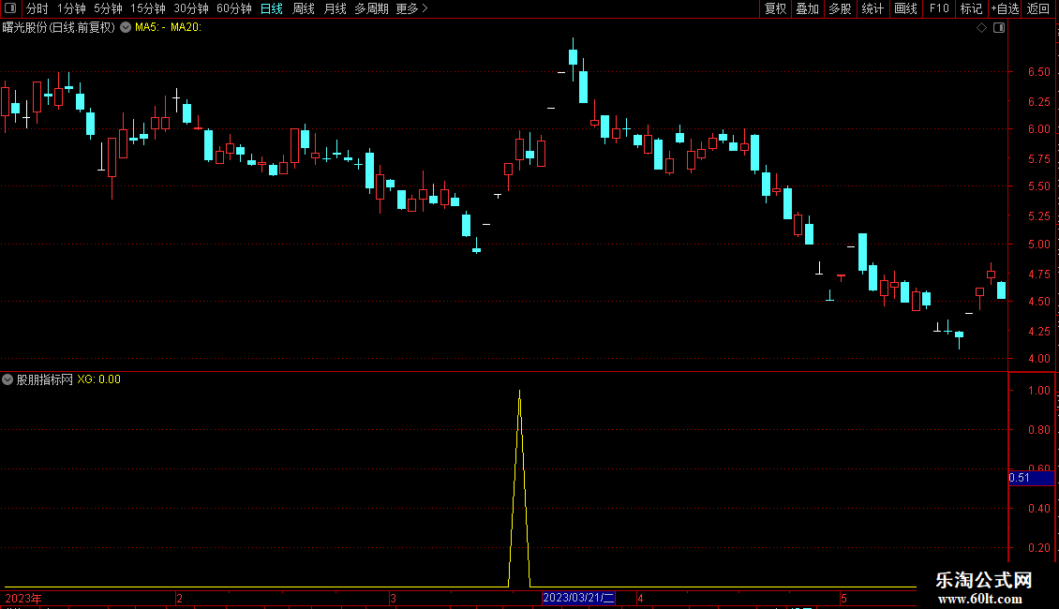Viewport: 1059px width, 609px height.
Task: Switch to 月线 monthly chart
Action: click(x=335, y=8)
